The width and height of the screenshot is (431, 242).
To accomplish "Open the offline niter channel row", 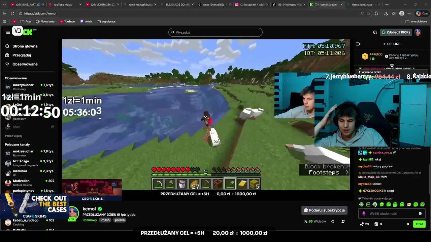I will click(x=30, y=127).
